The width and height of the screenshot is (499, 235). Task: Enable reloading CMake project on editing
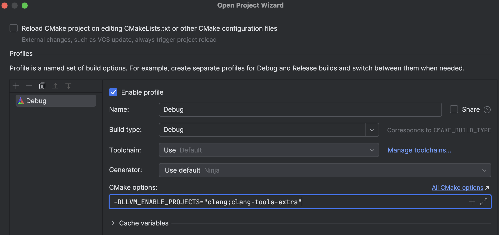click(13, 28)
